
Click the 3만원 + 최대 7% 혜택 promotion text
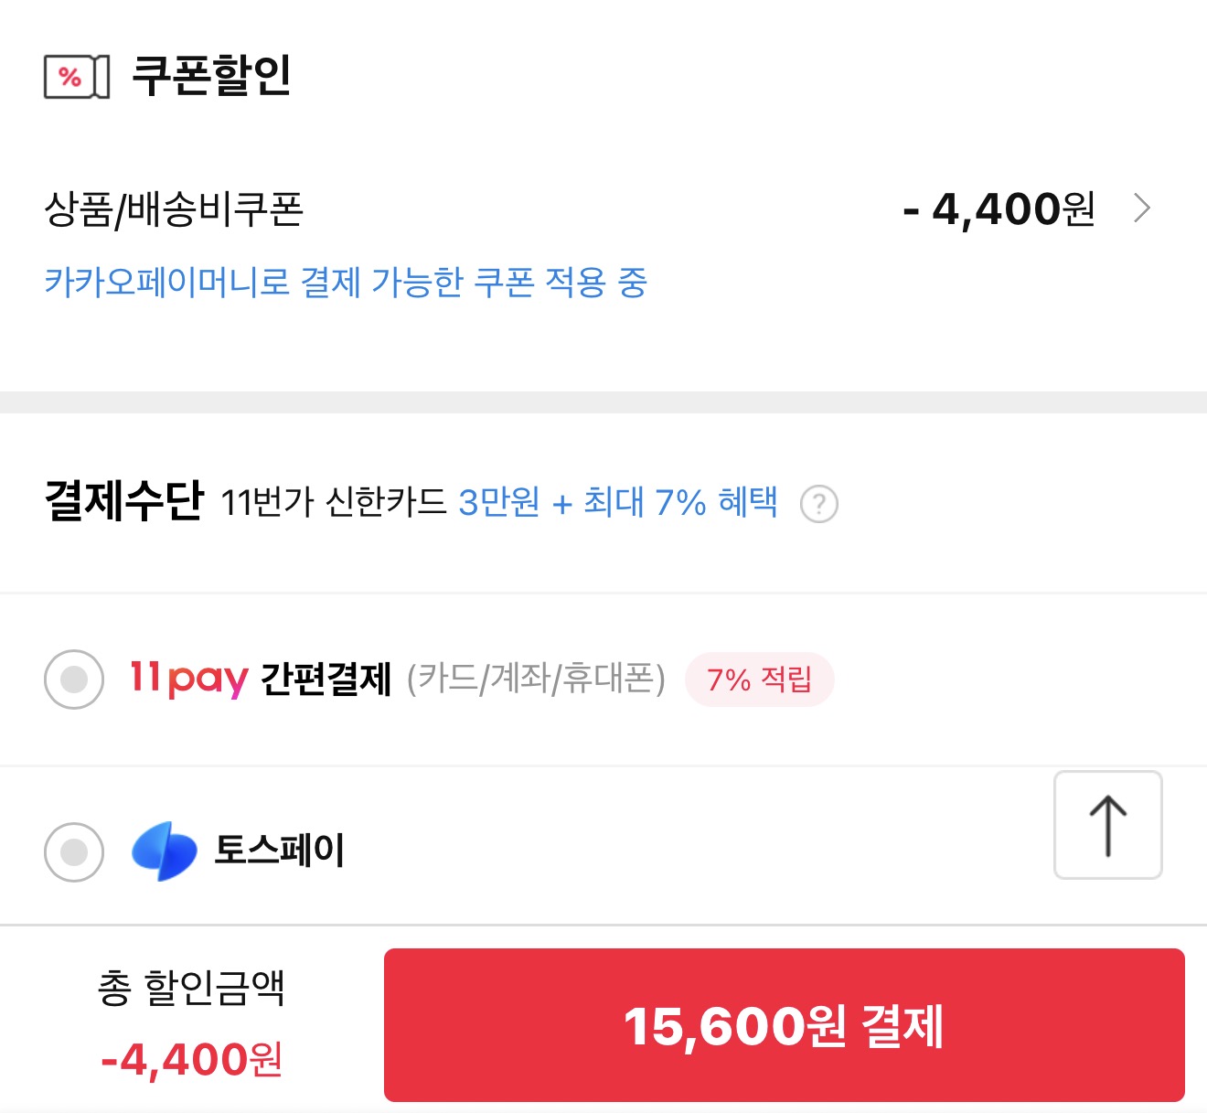[617, 502]
